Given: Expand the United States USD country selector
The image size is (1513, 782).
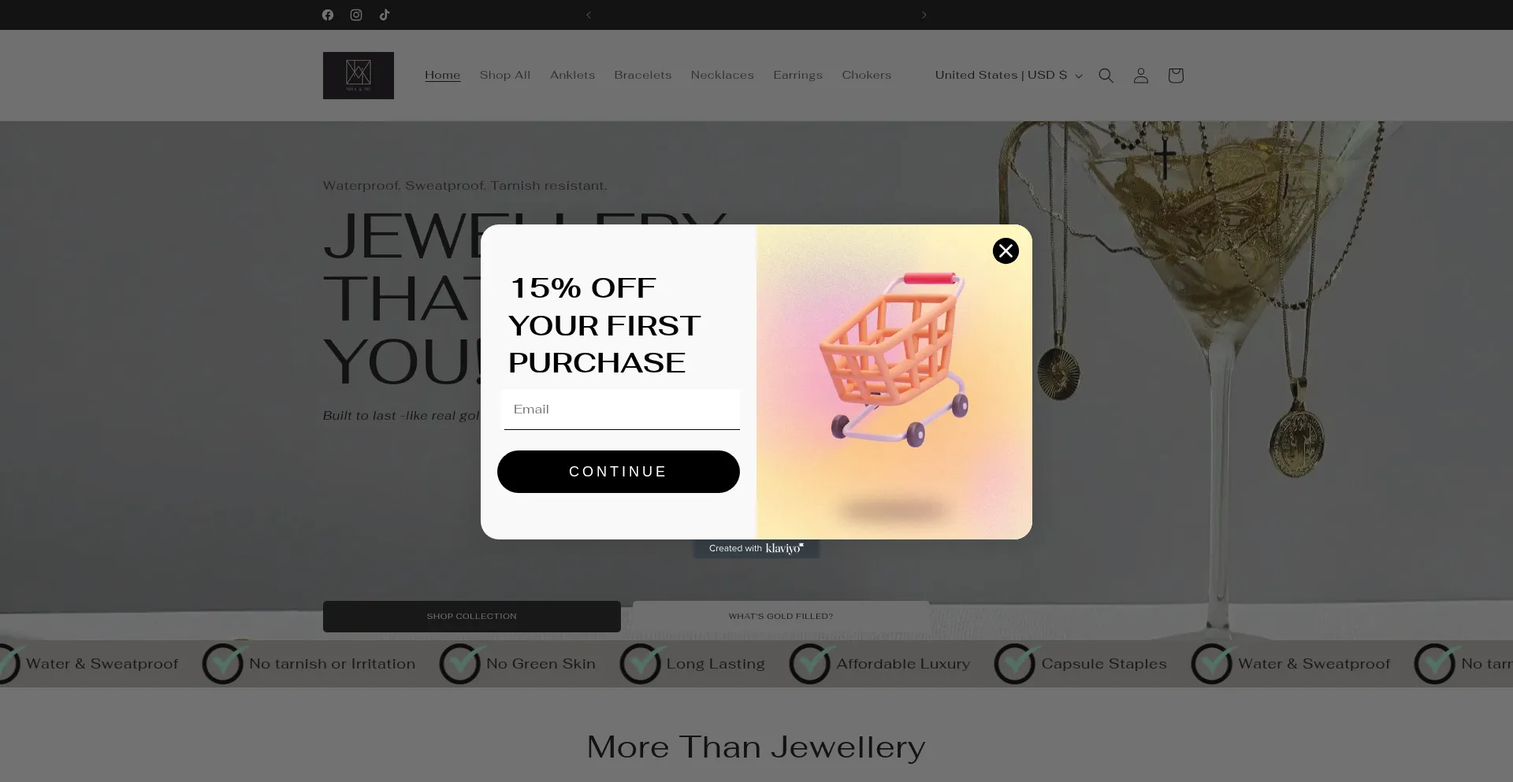Looking at the screenshot, I should (1009, 76).
